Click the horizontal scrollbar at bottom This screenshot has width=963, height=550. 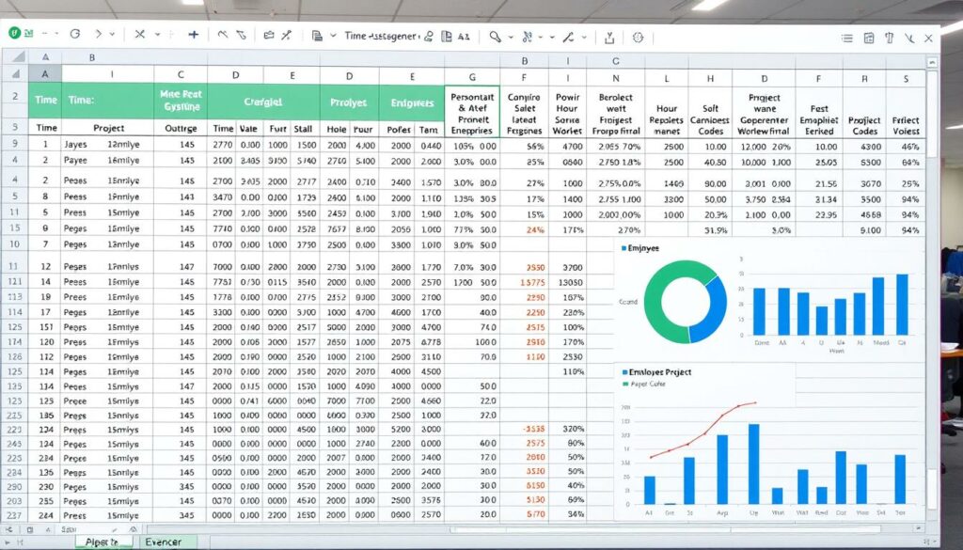(667, 529)
